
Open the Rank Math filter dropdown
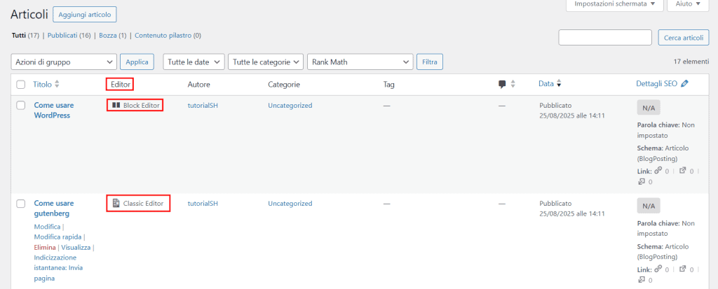[360, 62]
